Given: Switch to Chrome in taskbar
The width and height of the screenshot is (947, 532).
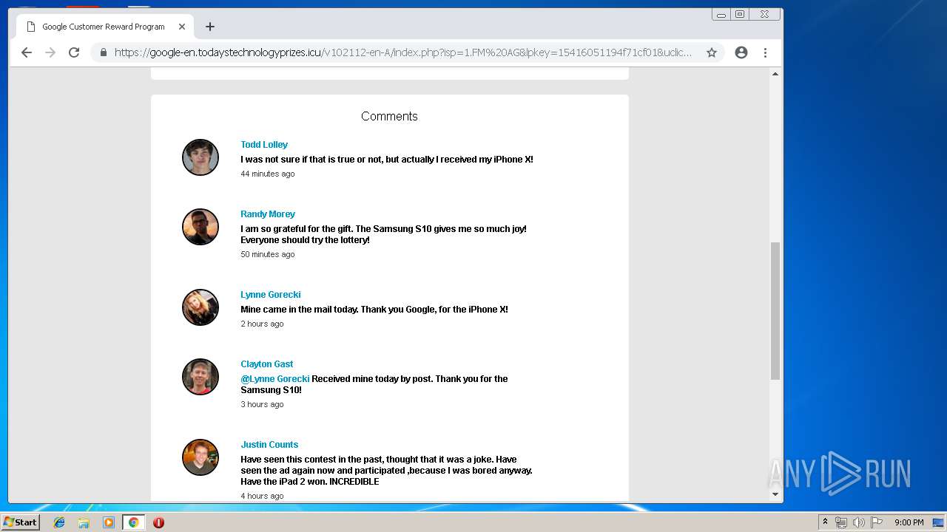Looking at the screenshot, I should [x=133, y=522].
